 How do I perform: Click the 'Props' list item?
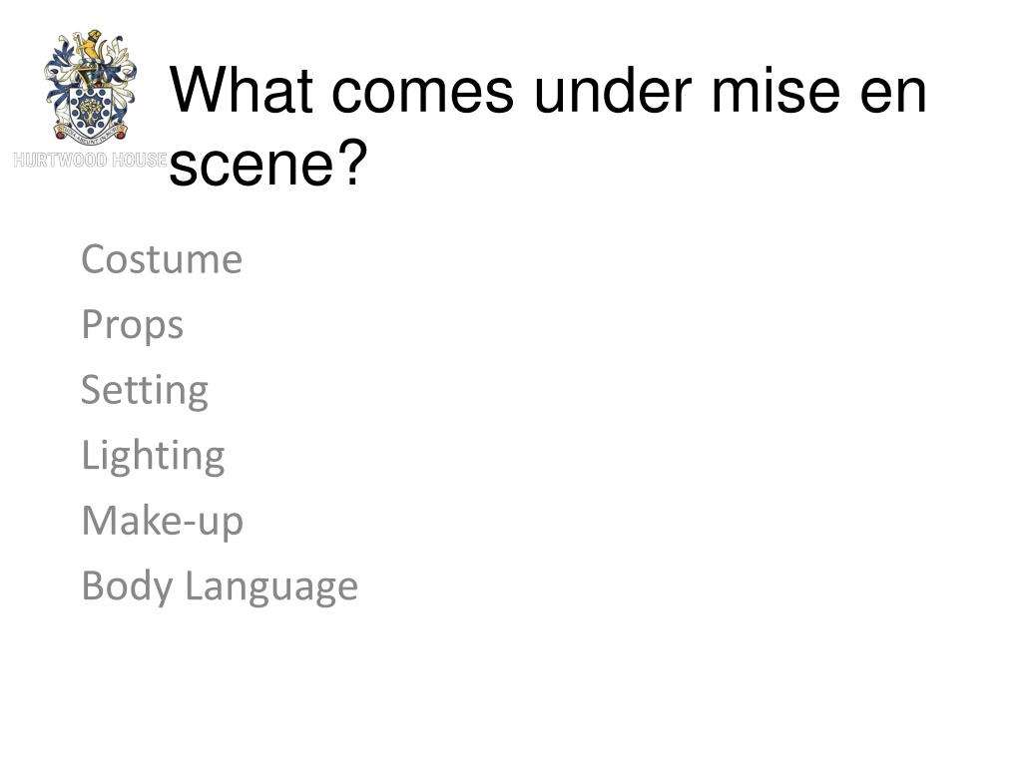coord(133,324)
